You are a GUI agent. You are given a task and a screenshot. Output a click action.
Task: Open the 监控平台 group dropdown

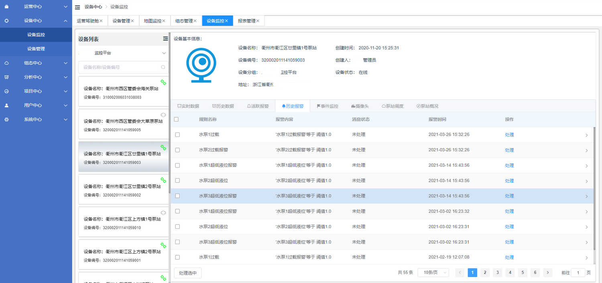[x=124, y=53]
